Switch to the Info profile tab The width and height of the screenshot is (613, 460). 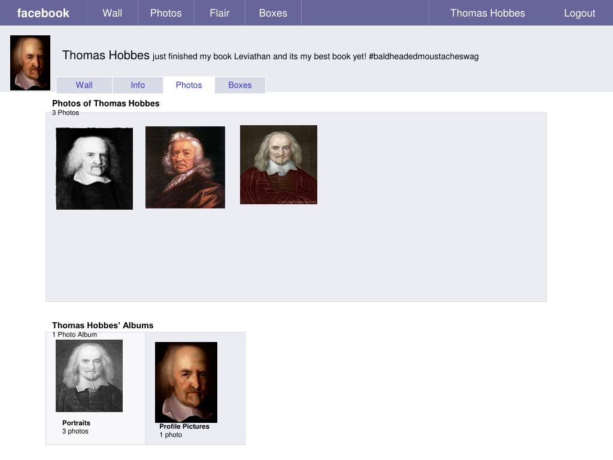coord(138,85)
